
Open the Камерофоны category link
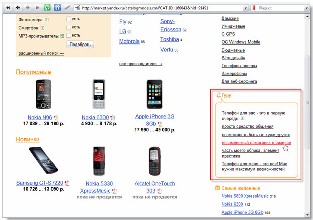click(x=234, y=74)
